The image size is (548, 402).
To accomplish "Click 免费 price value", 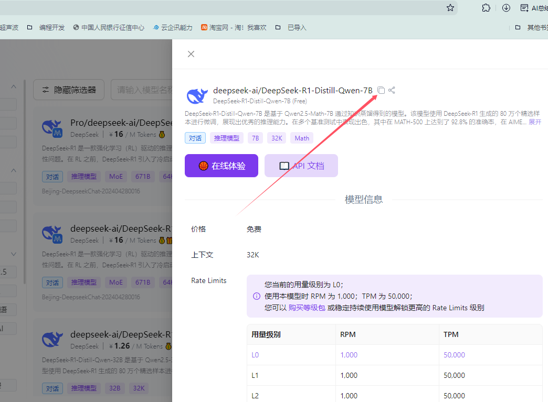I will point(254,229).
